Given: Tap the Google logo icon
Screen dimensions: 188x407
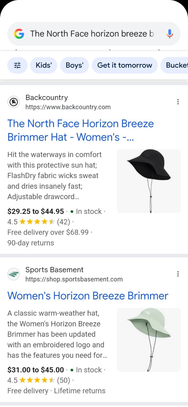Looking at the screenshot, I should [19, 34].
